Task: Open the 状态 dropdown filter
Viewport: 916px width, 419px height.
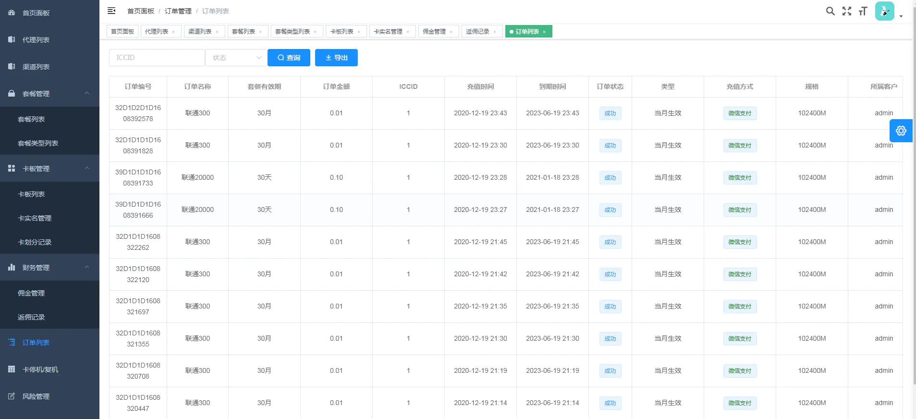Action: pyautogui.click(x=236, y=58)
